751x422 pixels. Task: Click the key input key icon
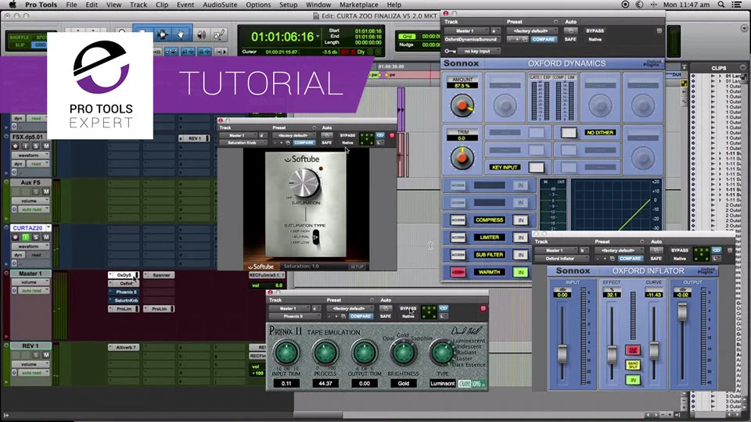[450, 52]
